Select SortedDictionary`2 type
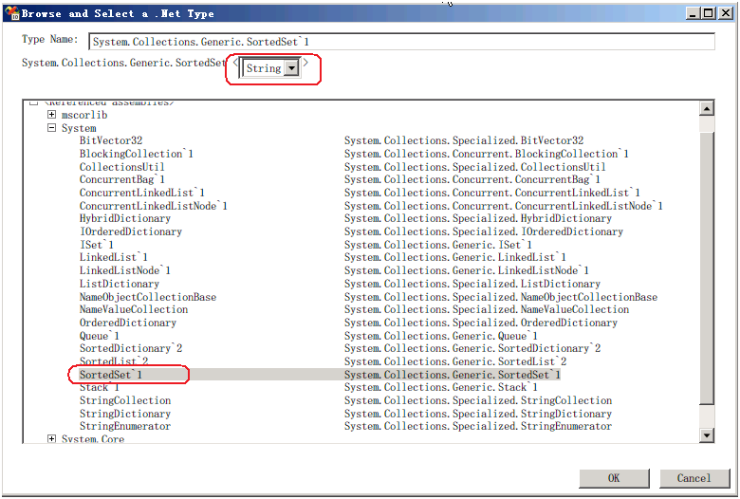 pos(131,348)
